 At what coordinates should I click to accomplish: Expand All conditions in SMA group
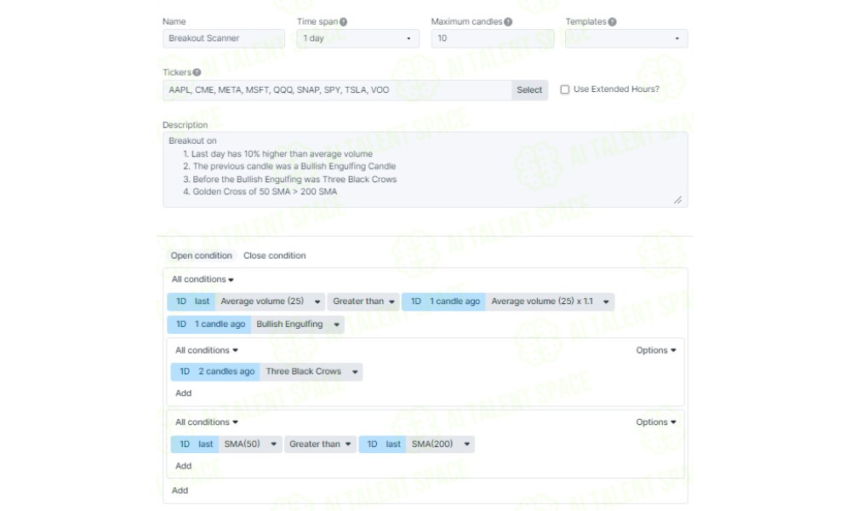pos(206,422)
